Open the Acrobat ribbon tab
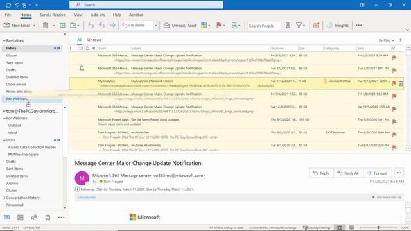This screenshot has height=231, width=411. tap(136, 15)
